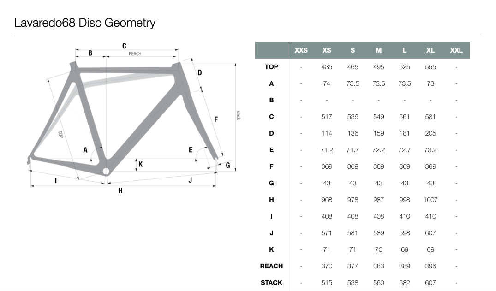Select the XS size column header
496x291 pixels.
click(327, 50)
